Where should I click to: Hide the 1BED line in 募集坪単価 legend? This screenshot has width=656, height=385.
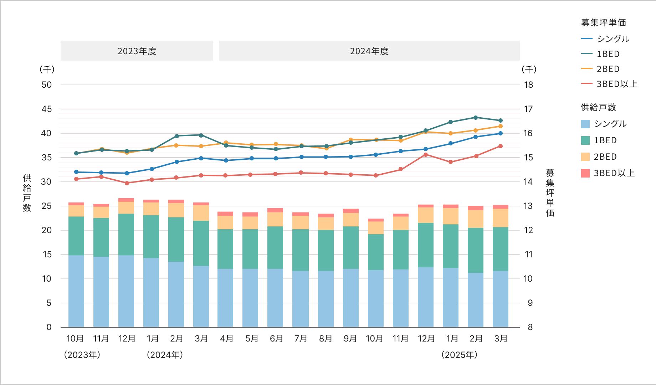pyautogui.click(x=608, y=54)
